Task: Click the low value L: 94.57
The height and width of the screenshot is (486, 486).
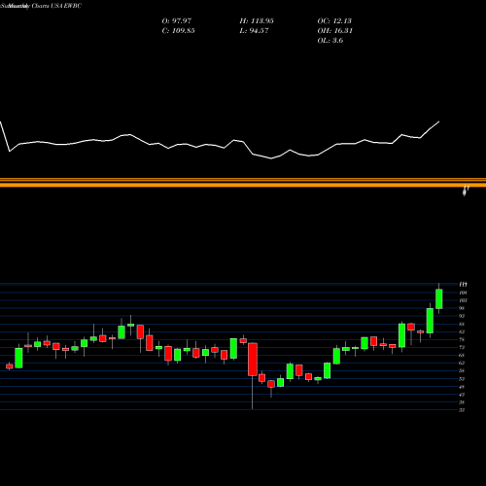Action: 254,30
